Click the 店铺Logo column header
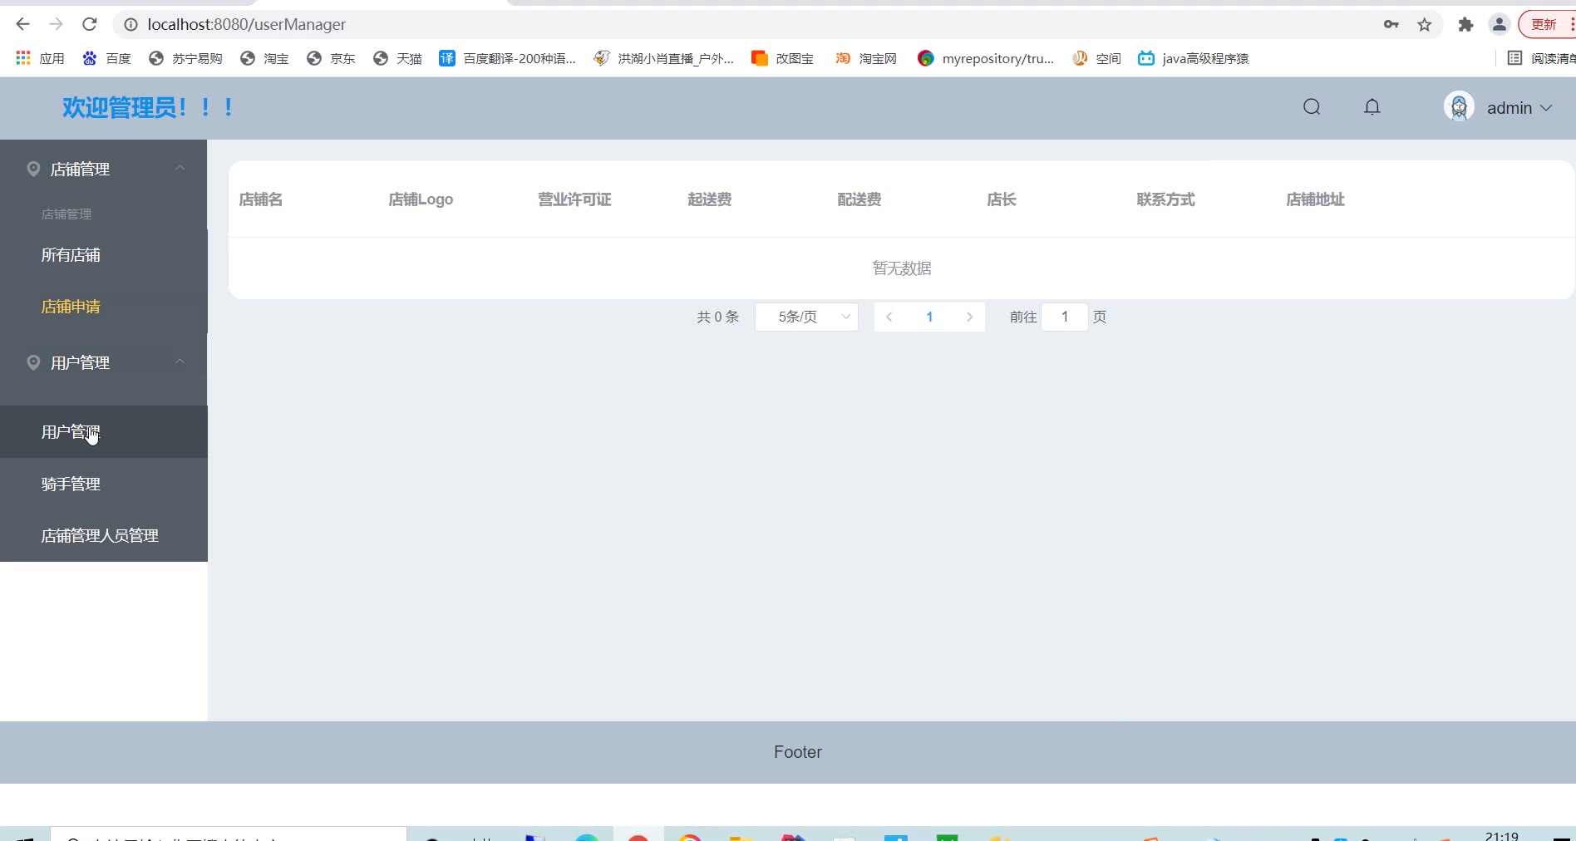 [x=421, y=199]
